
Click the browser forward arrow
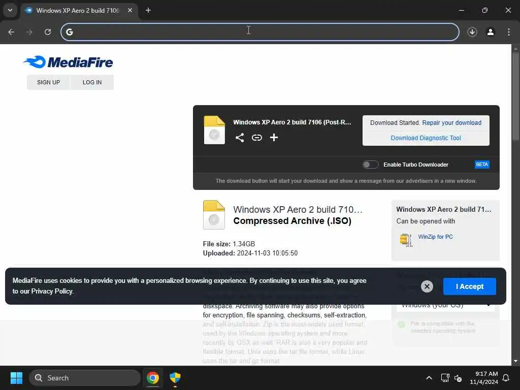click(29, 32)
